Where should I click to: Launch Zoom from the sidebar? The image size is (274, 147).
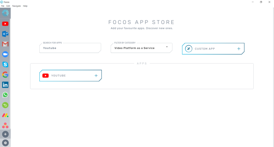(x=5, y=54)
